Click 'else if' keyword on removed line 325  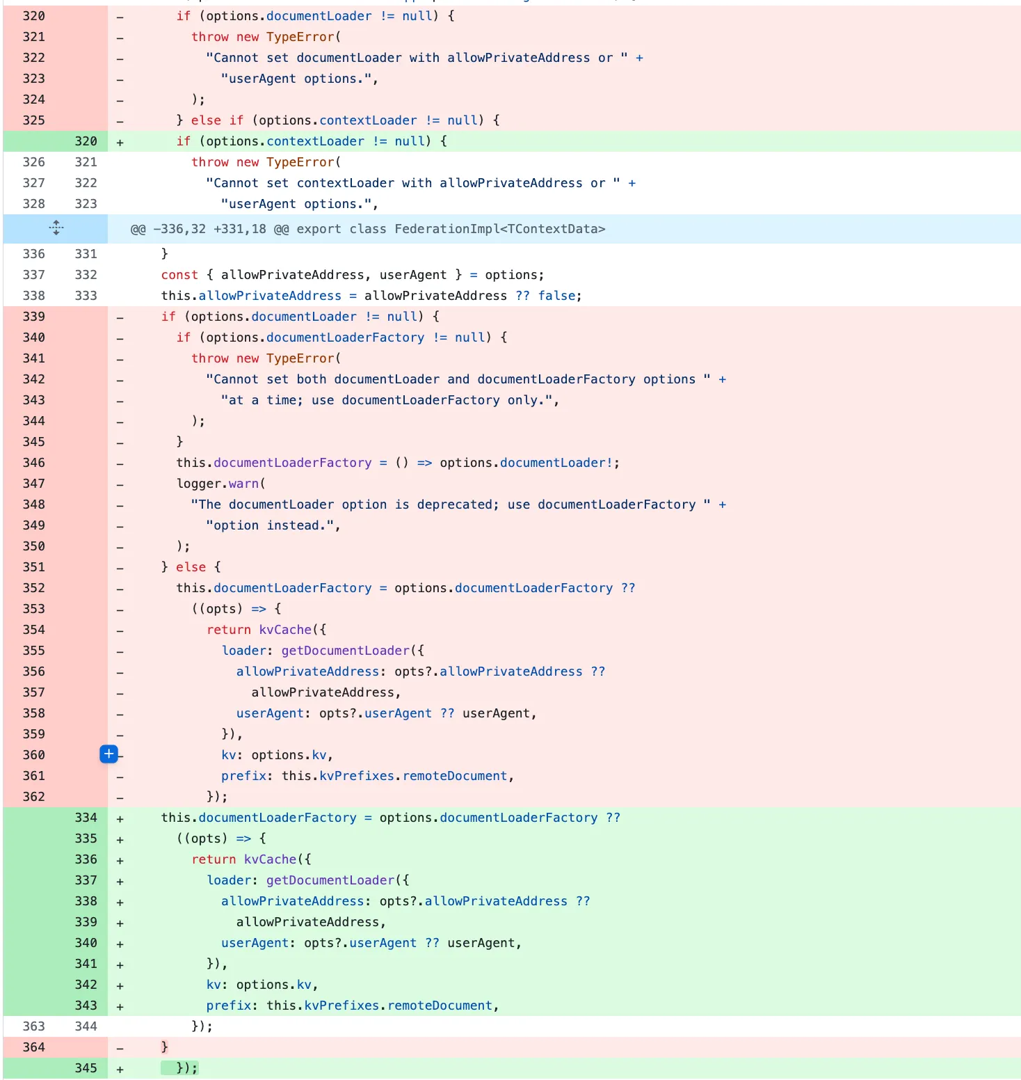pyautogui.click(x=217, y=120)
